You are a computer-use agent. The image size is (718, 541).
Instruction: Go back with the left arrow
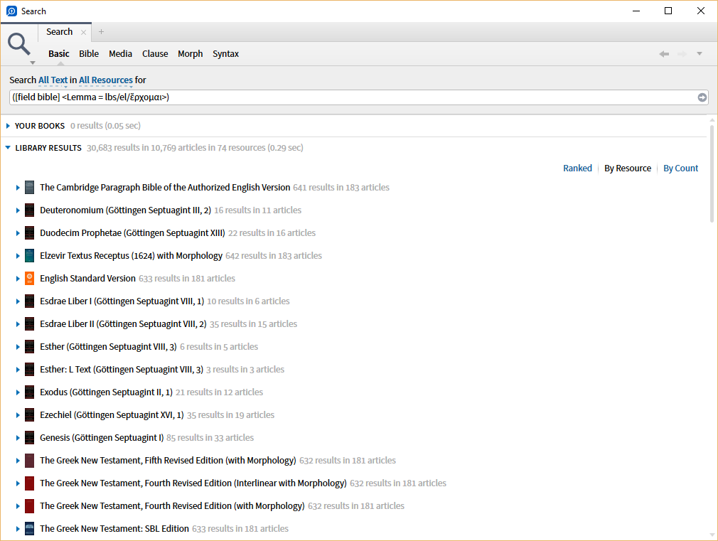[664, 54]
